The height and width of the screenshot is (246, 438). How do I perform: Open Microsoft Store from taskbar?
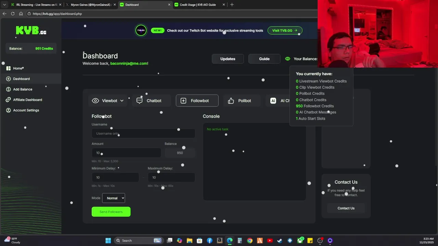point(199,241)
